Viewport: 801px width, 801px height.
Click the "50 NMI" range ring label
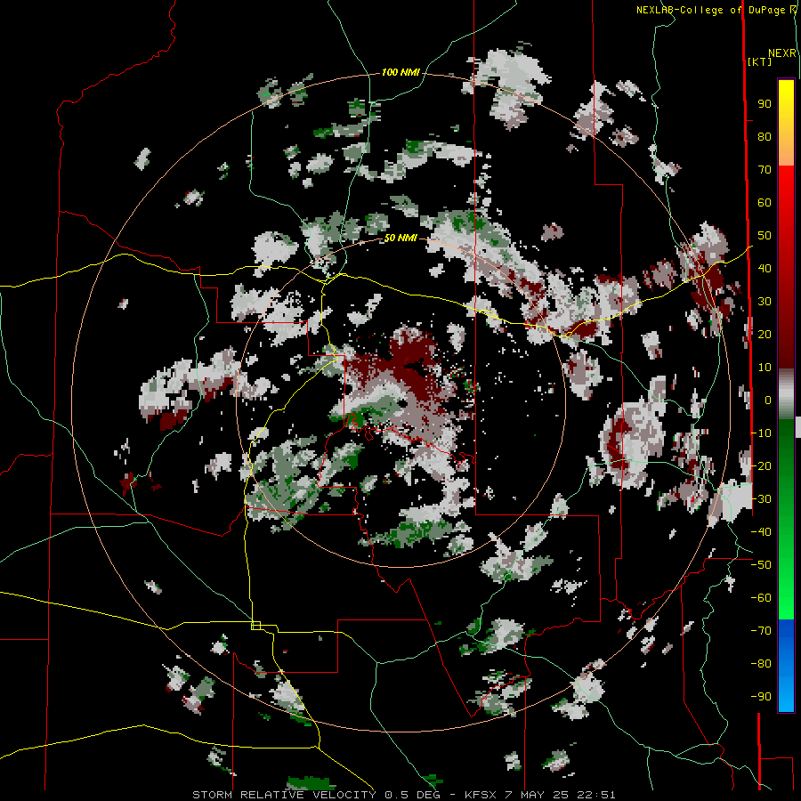pos(400,238)
